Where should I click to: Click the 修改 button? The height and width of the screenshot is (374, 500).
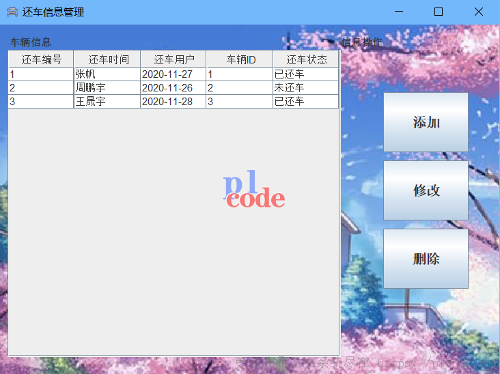[x=426, y=190]
